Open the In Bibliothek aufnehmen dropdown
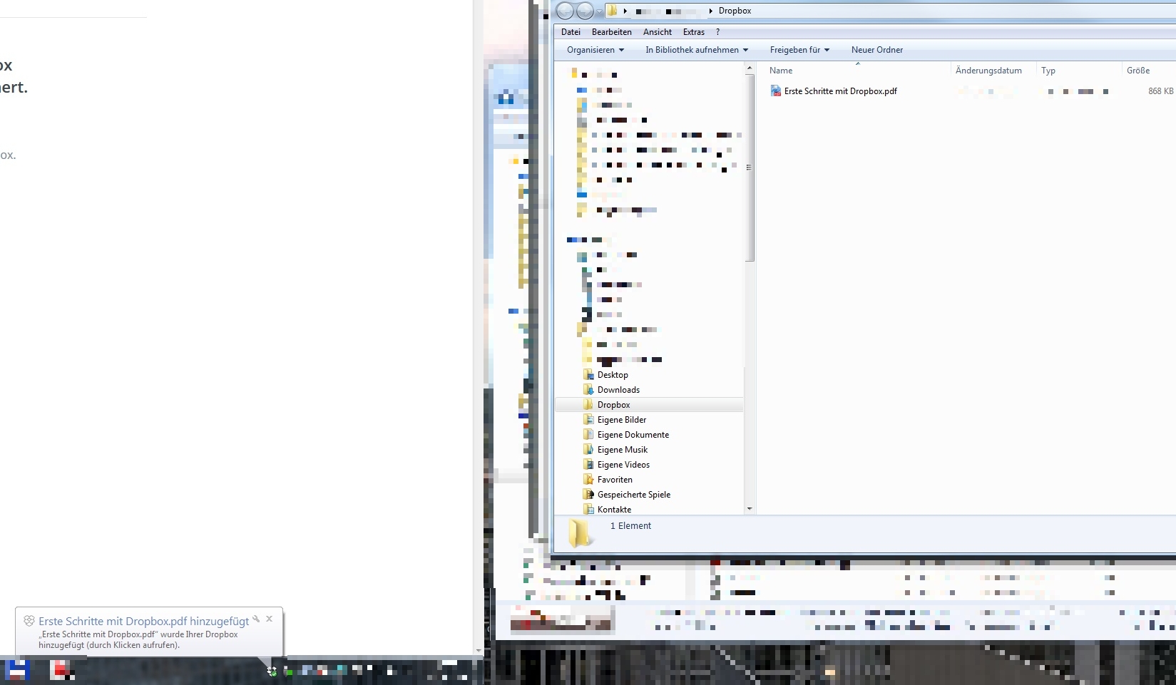 pos(696,50)
